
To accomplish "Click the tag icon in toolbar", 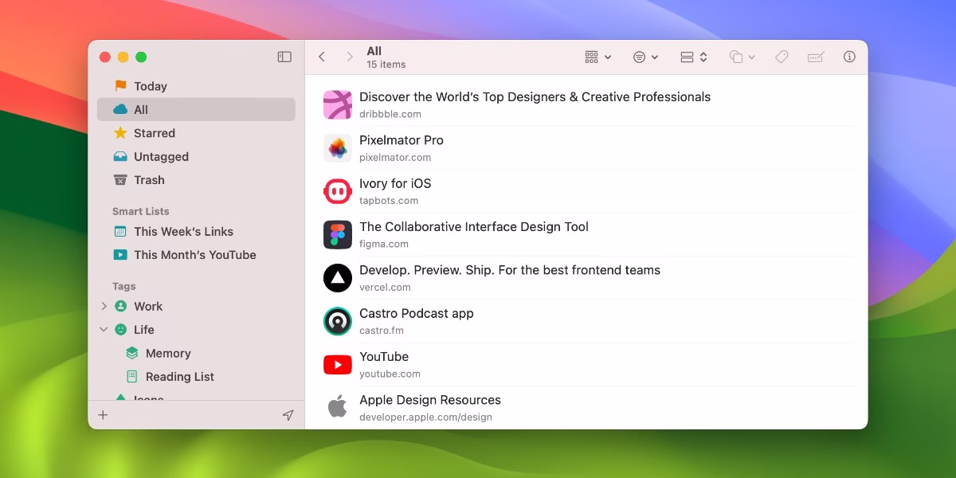I will point(782,57).
